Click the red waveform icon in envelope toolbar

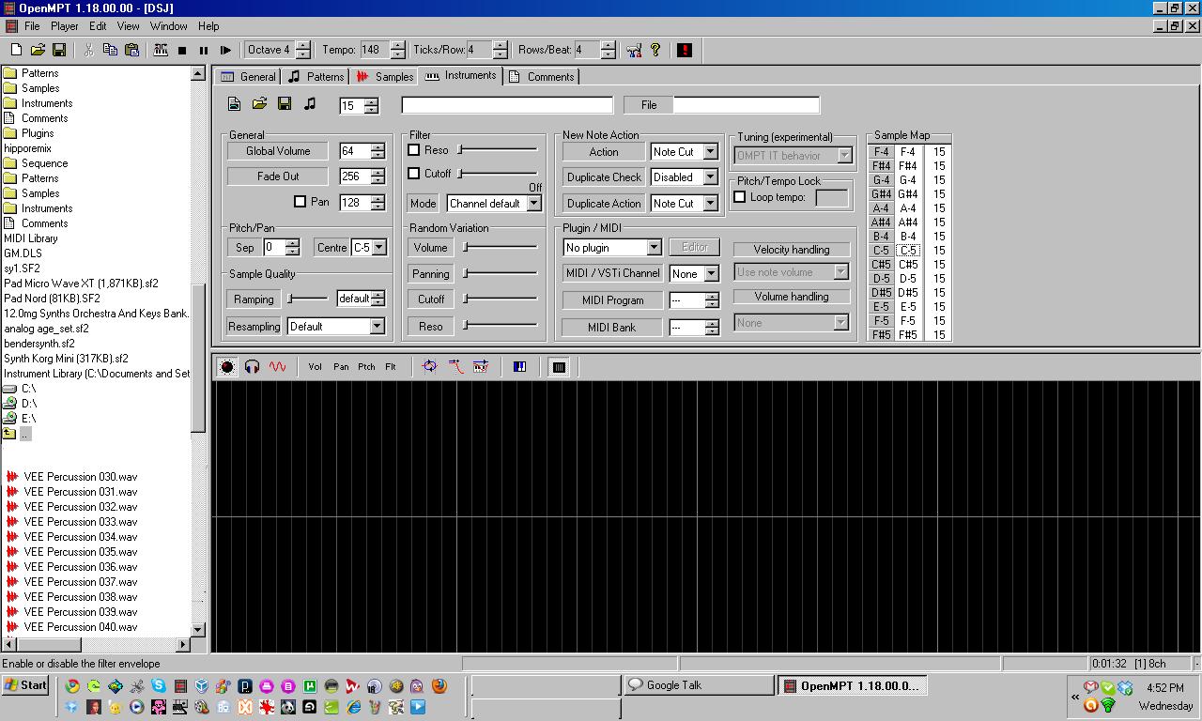click(x=277, y=367)
